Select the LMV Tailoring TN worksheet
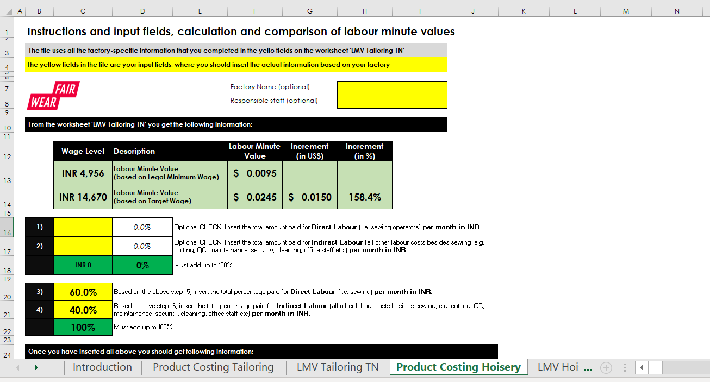The image size is (710, 382). click(337, 367)
